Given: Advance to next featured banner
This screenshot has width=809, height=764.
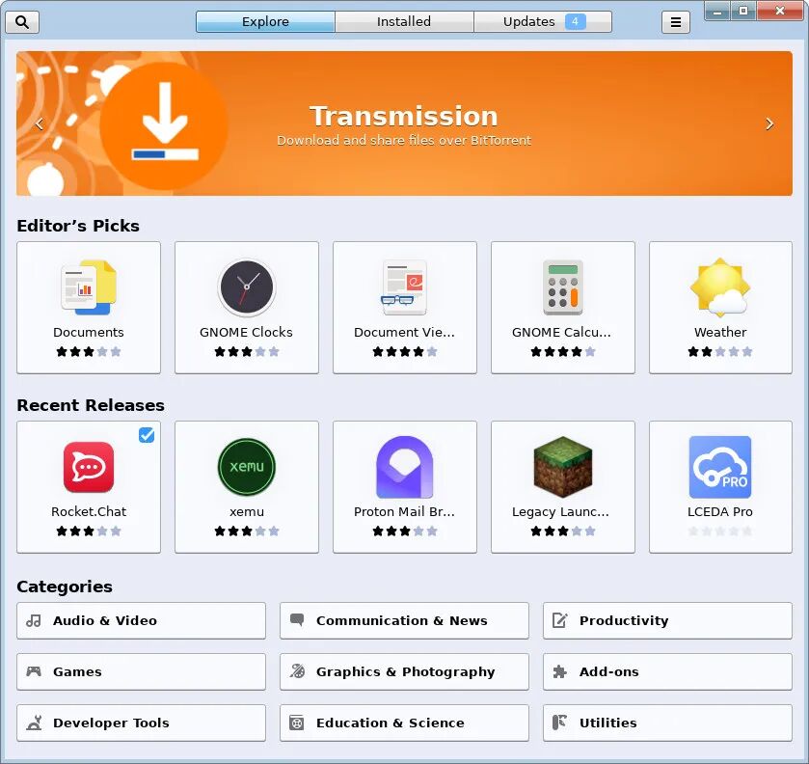Looking at the screenshot, I should click(x=769, y=123).
